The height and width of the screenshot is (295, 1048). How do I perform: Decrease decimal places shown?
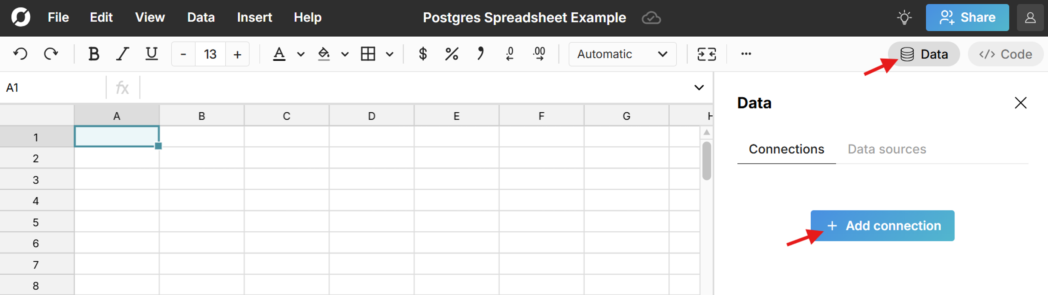click(x=510, y=54)
